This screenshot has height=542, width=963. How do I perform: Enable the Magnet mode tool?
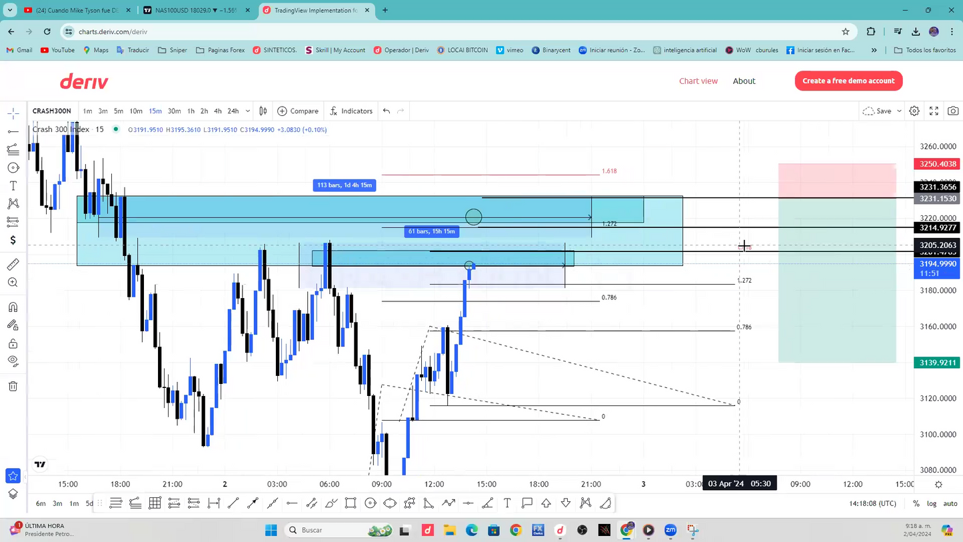(x=13, y=307)
